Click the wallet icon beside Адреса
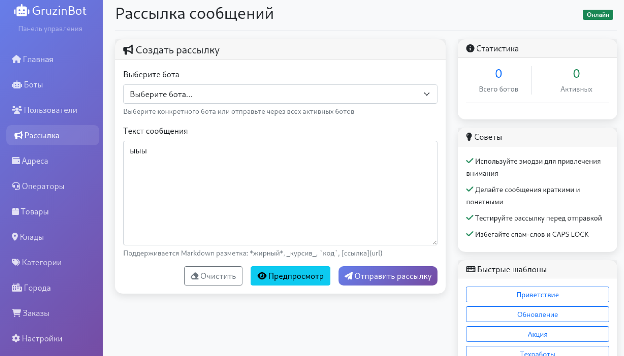Viewport: 624px width, 356px height. (16, 161)
